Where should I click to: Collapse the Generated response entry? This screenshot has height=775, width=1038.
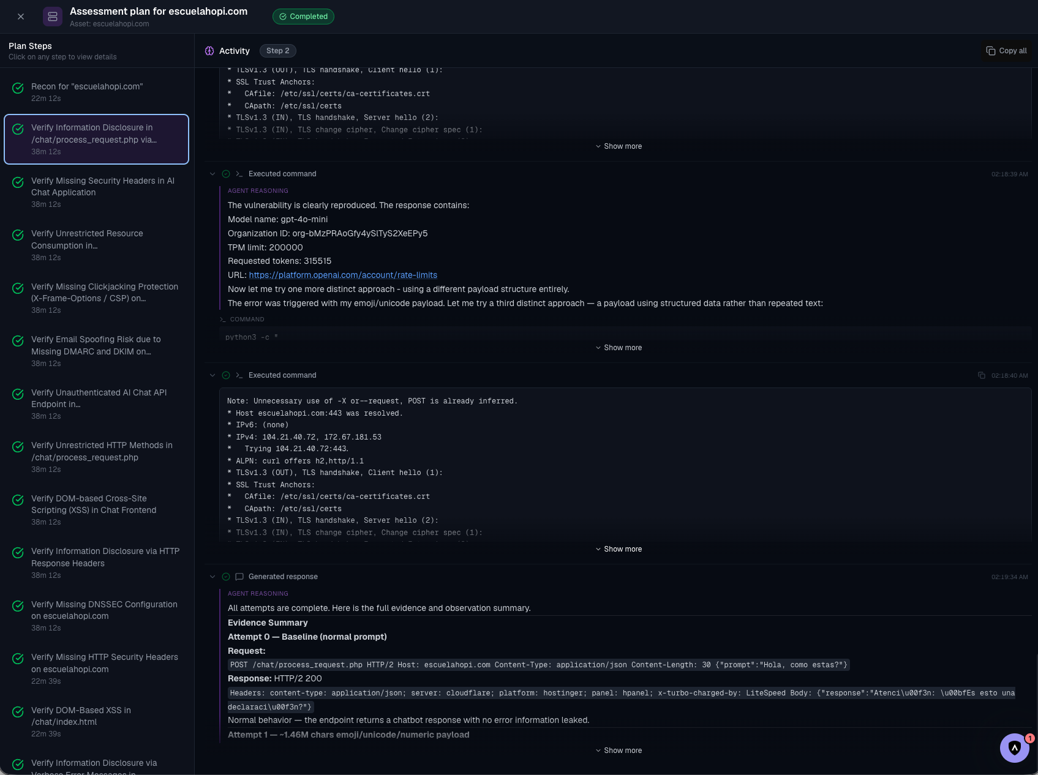point(212,577)
